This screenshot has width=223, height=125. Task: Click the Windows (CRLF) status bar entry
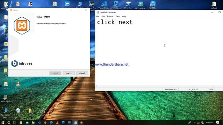172,90
